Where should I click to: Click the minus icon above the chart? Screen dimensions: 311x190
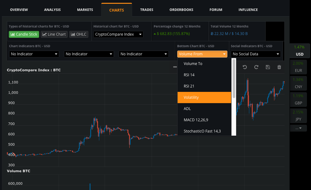click(175, 67)
